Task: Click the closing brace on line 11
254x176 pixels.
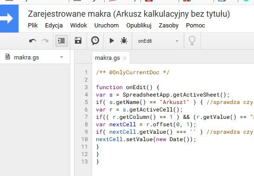Action: tap(98, 147)
